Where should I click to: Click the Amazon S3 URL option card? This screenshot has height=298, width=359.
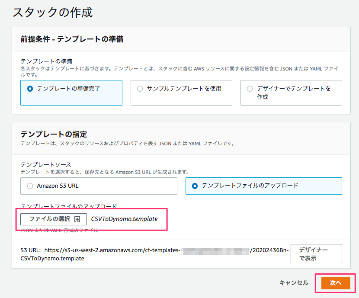99,186
